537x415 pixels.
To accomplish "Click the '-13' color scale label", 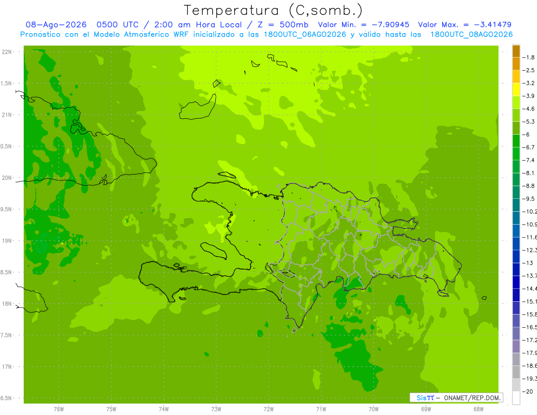I will pyautogui.click(x=528, y=263).
